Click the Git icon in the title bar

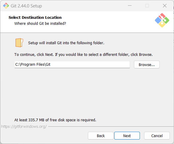point(6,6)
